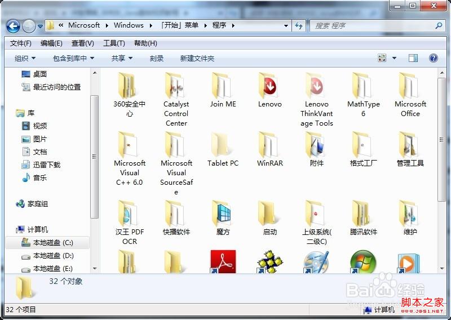Click the Windows breadcrumb in address bar
Screen dimensions: 451x320
click(129, 25)
